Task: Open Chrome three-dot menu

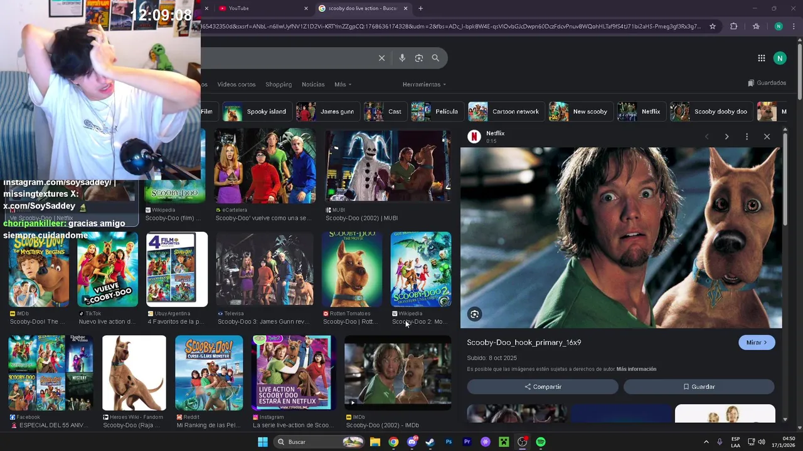Action: tap(794, 26)
